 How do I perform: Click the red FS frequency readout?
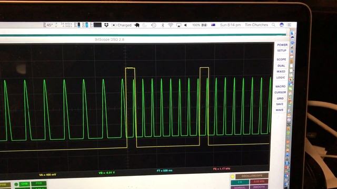[x=222, y=169]
